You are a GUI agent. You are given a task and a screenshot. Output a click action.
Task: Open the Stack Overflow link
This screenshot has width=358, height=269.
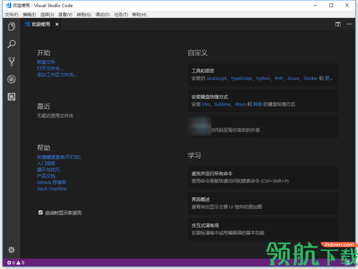52,189
